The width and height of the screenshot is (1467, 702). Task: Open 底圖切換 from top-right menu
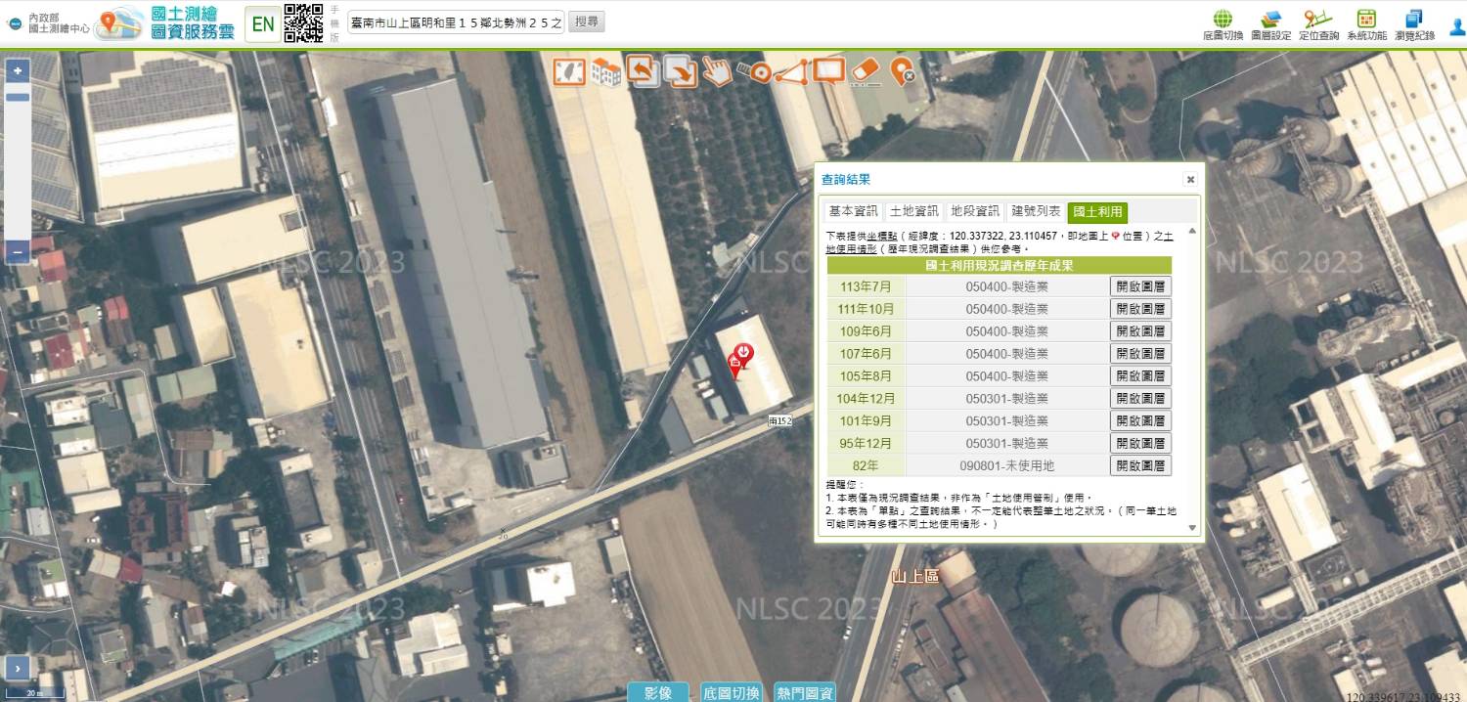click(x=1222, y=25)
